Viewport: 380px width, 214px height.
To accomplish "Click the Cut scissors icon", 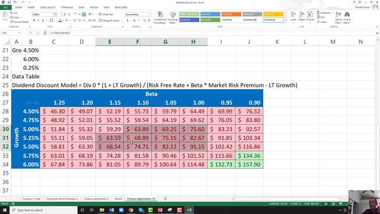I will (11, 12).
